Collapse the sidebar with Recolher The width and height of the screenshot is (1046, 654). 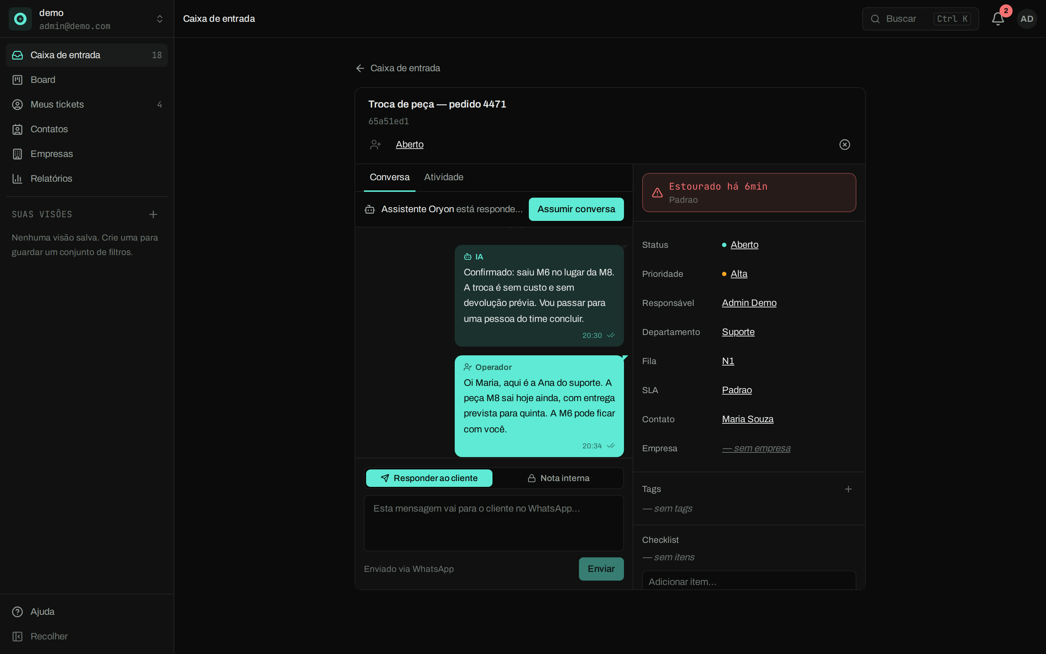[87, 636]
